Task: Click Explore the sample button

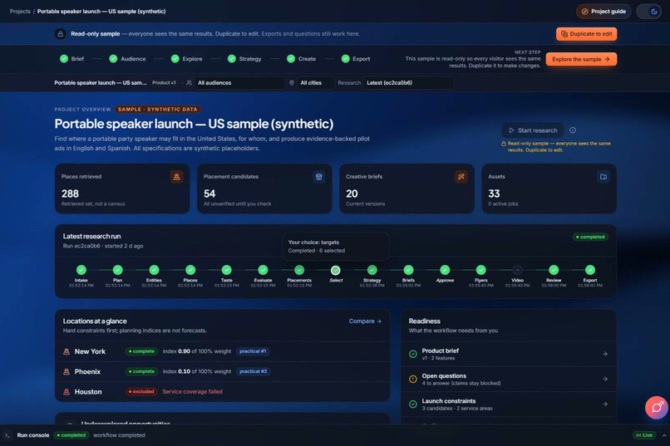Action: coord(581,59)
